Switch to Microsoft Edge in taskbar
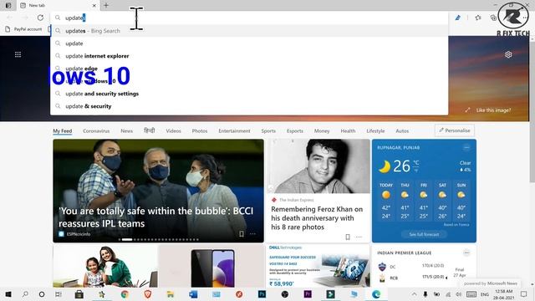 (376, 294)
